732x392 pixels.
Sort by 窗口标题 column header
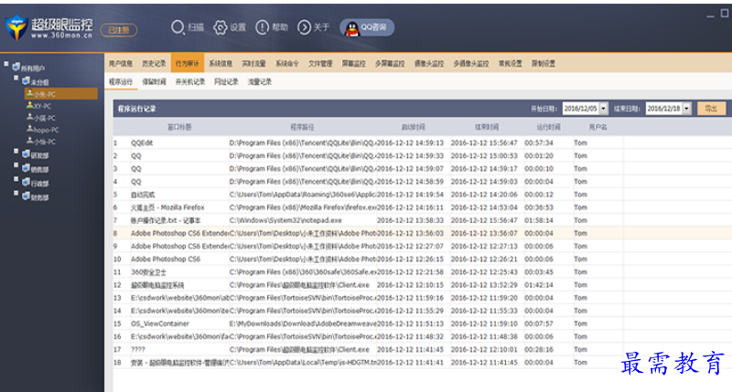(179, 127)
